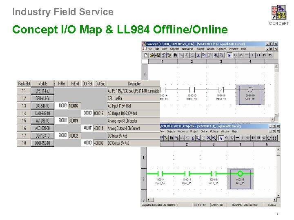Select Coil_16 element in upper ladder network
Image resolution: width=294 pixels, height=220 pixels.
point(250,95)
